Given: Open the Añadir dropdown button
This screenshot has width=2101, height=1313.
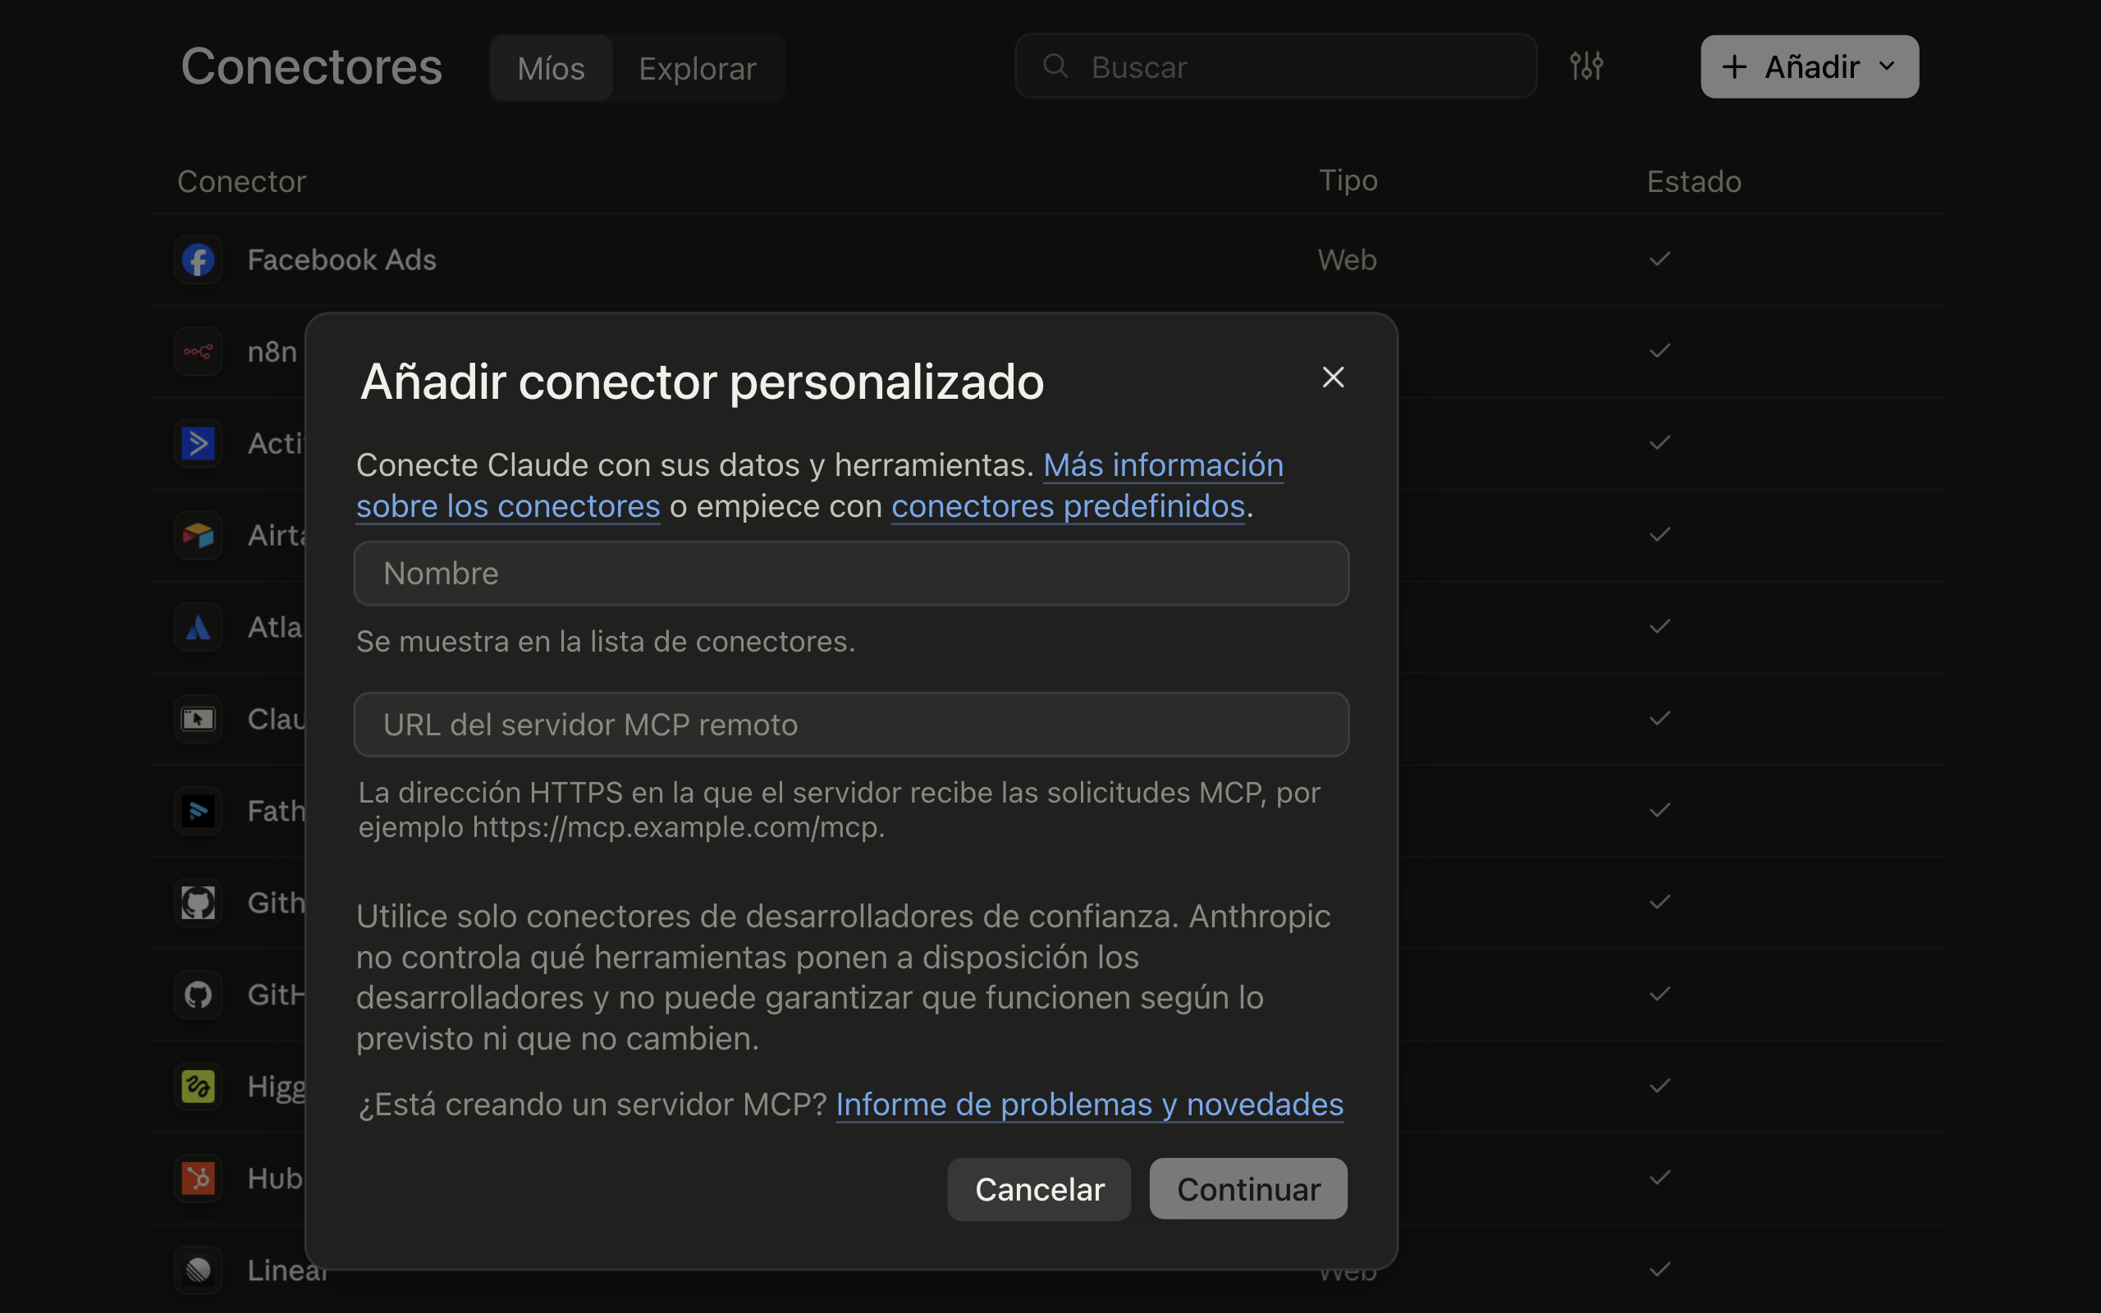Looking at the screenshot, I should click(1810, 66).
